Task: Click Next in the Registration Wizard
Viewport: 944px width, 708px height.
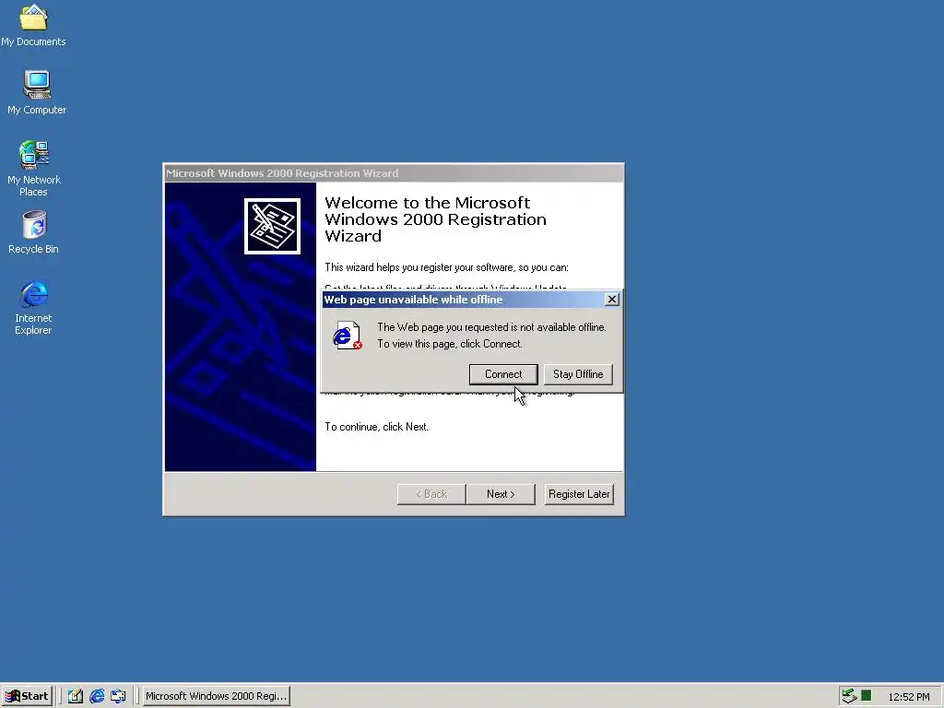Action: 501,494
